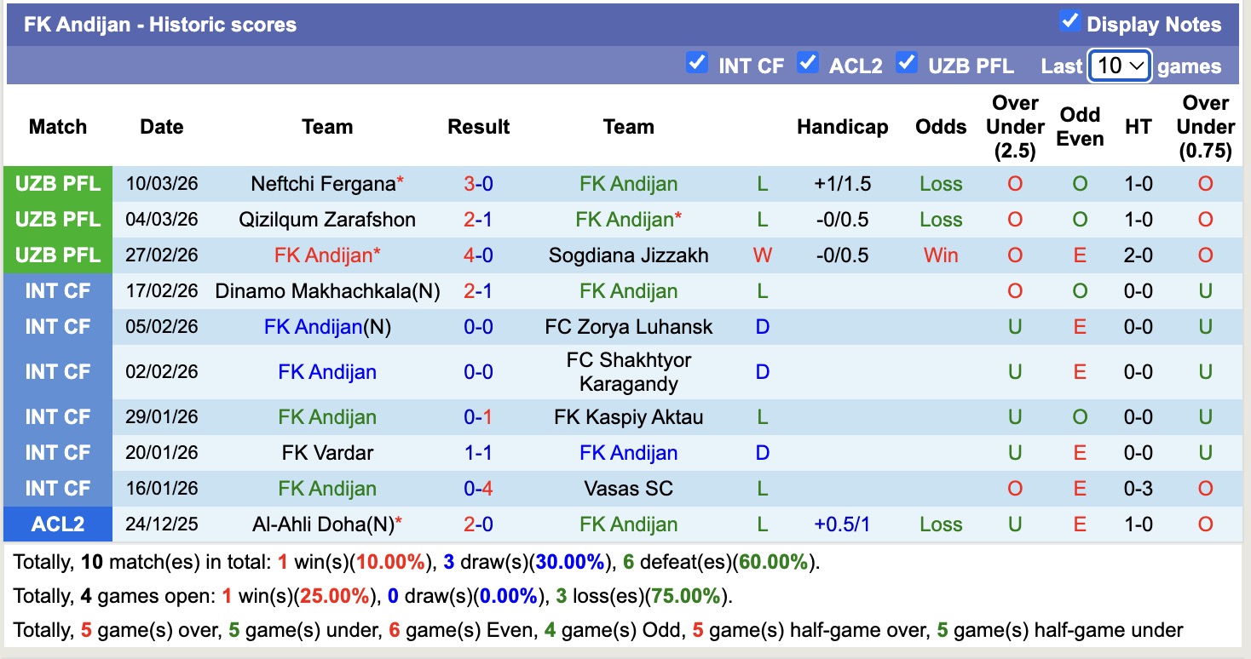The image size is (1251, 659).
Task: Click the UZB PFL label in first row
Action: [58, 184]
